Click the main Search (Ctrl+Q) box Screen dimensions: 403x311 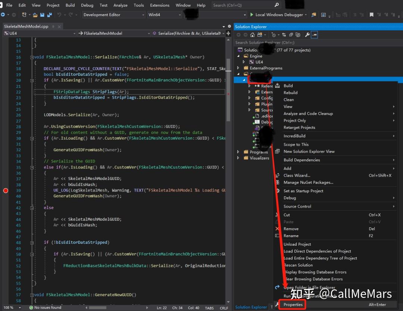246,5
